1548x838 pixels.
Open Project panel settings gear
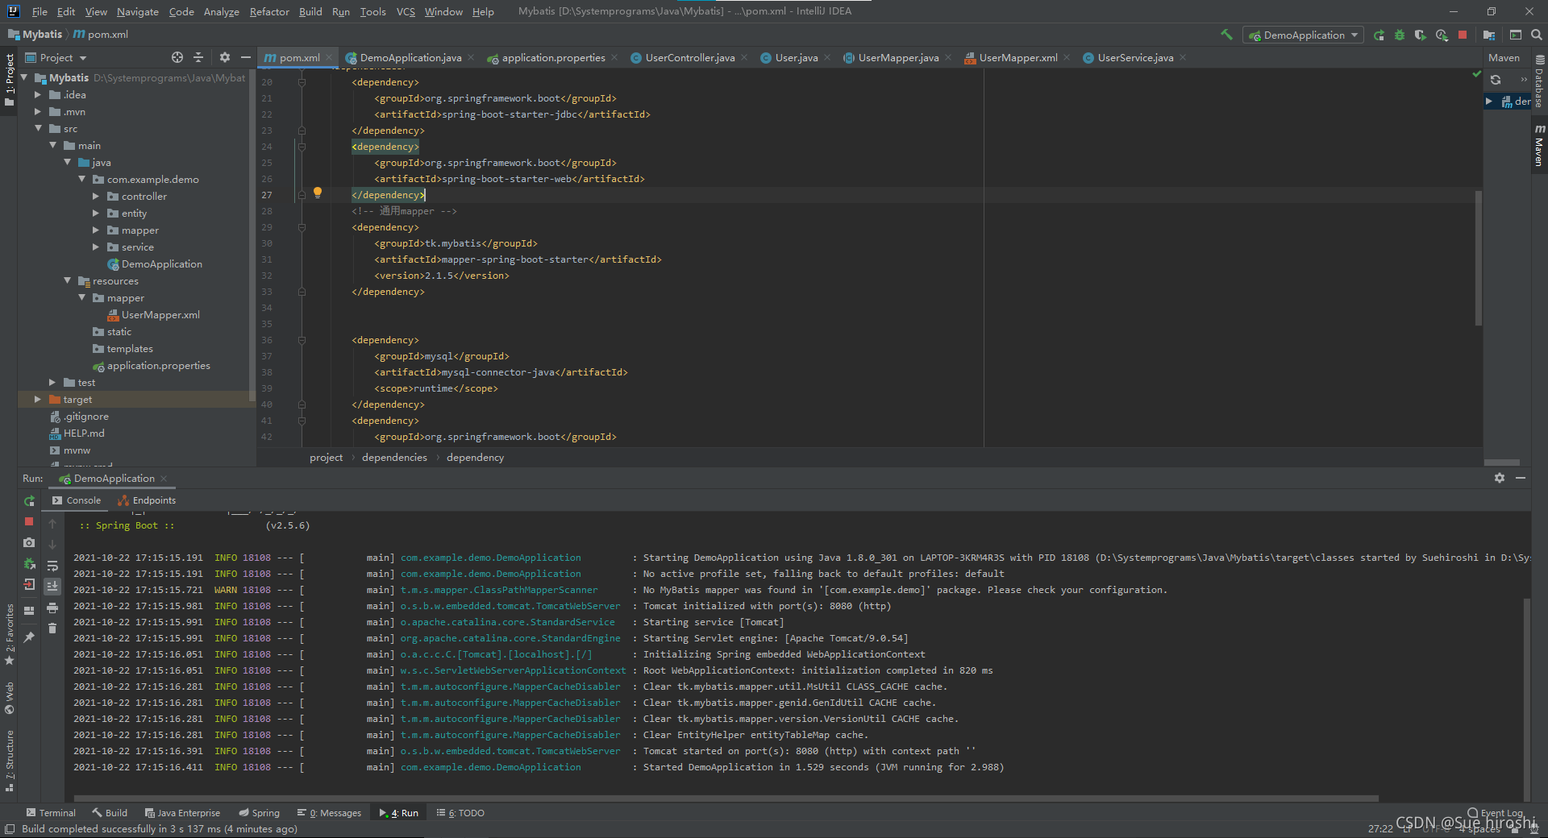click(x=225, y=57)
